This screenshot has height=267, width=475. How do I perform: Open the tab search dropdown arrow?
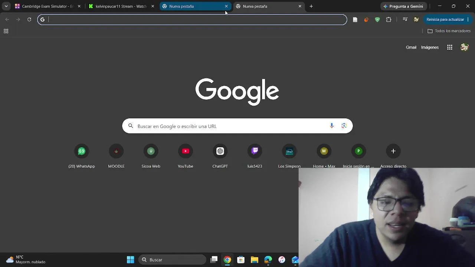pos(6,6)
